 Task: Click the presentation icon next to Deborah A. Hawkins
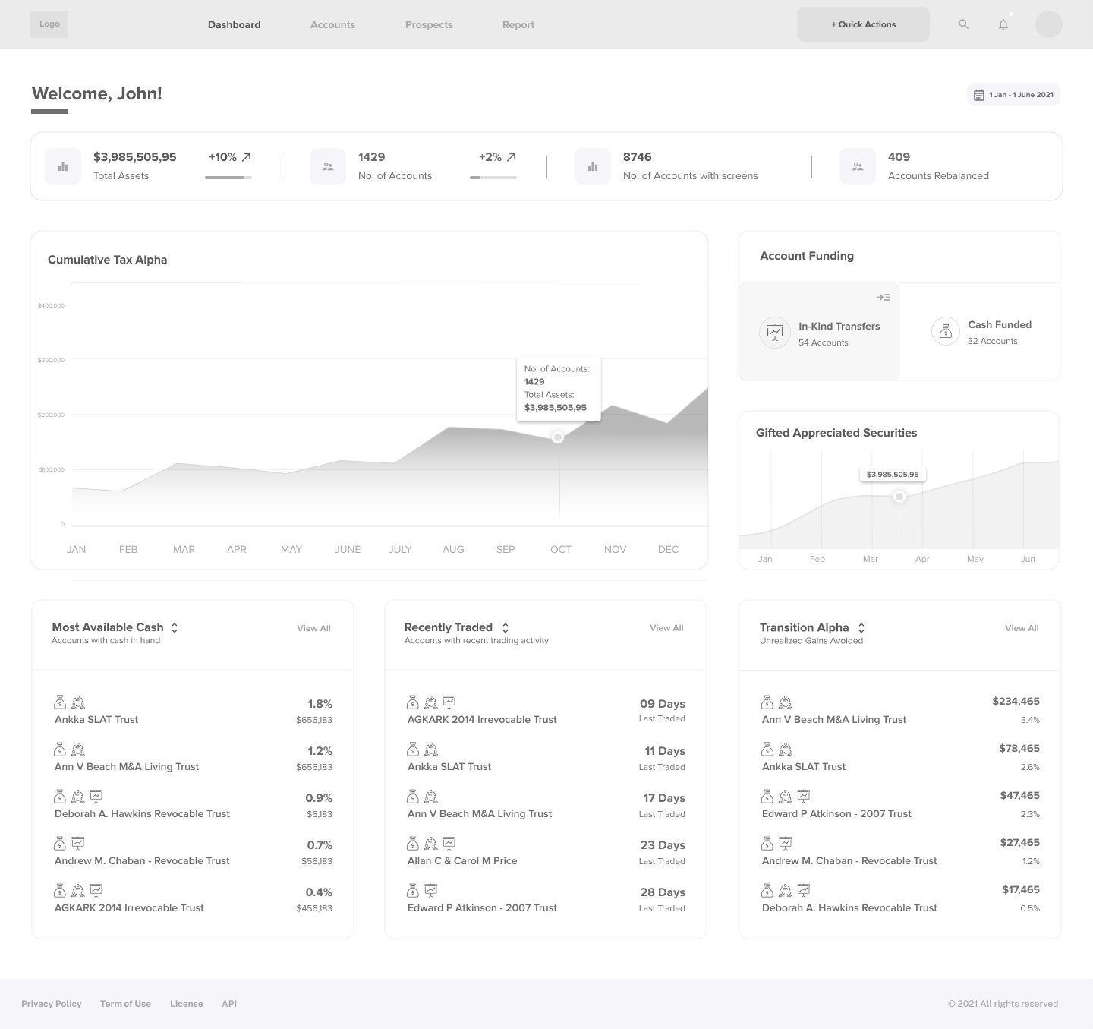click(x=96, y=796)
